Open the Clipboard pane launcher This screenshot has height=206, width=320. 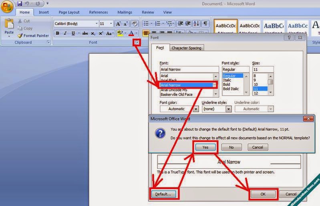coord(48,42)
